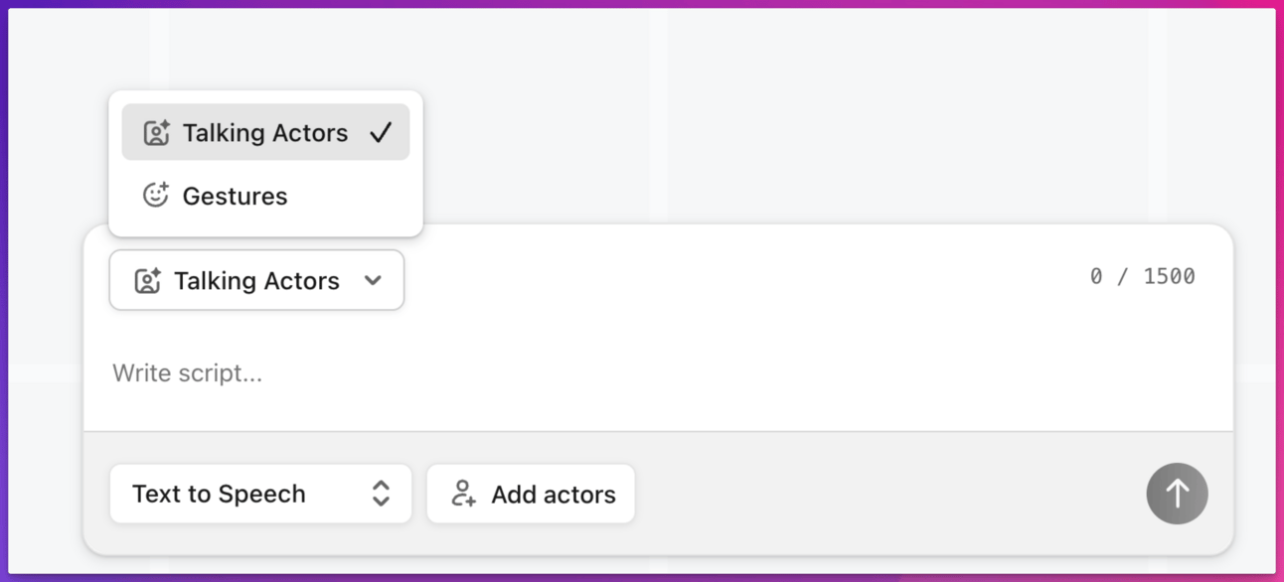The width and height of the screenshot is (1284, 582).
Task: Click the upward arrow glyph inside the gray send circle
Action: click(1177, 493)
